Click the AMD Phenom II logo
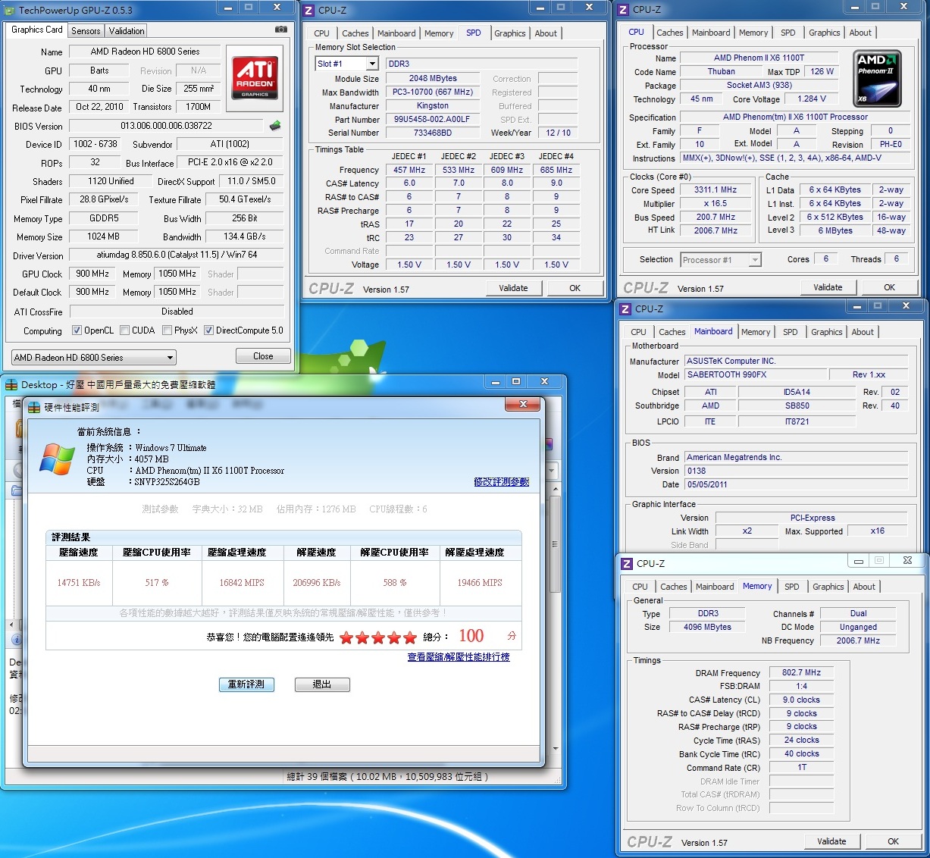 [877, 78]
